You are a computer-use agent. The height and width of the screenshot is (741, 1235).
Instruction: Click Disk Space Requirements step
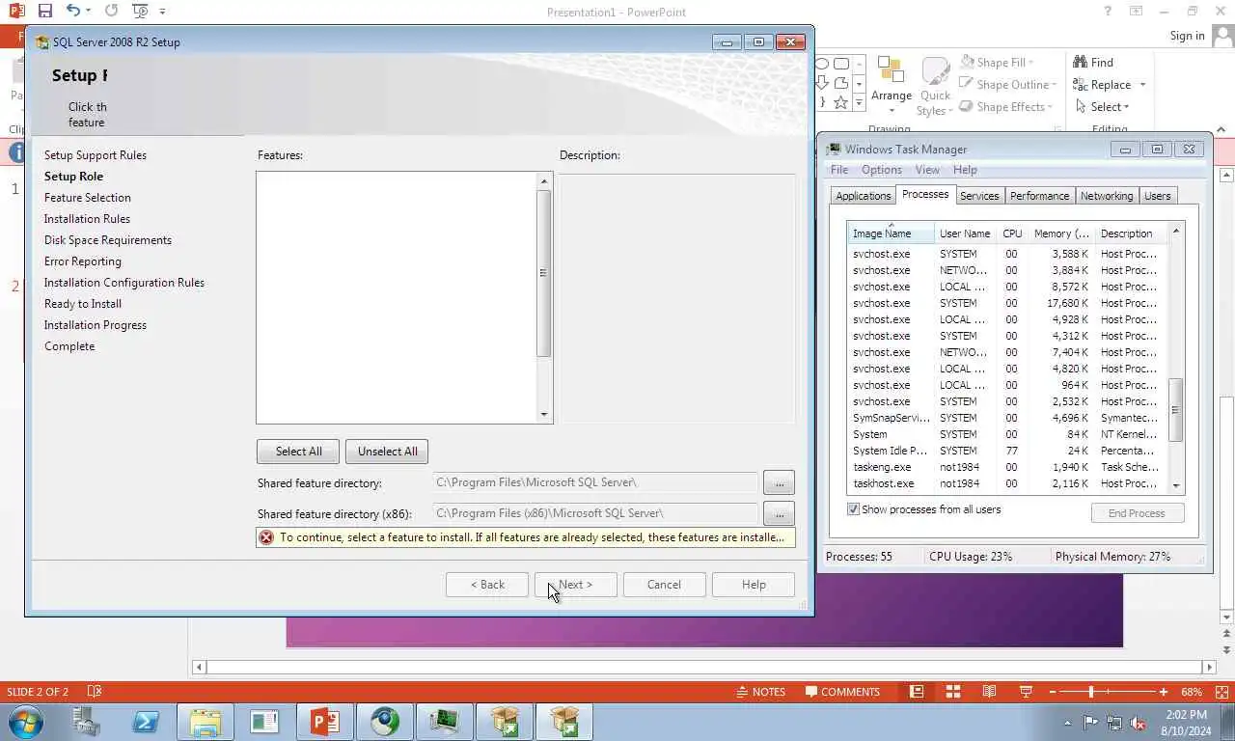[x=108, y=240]
